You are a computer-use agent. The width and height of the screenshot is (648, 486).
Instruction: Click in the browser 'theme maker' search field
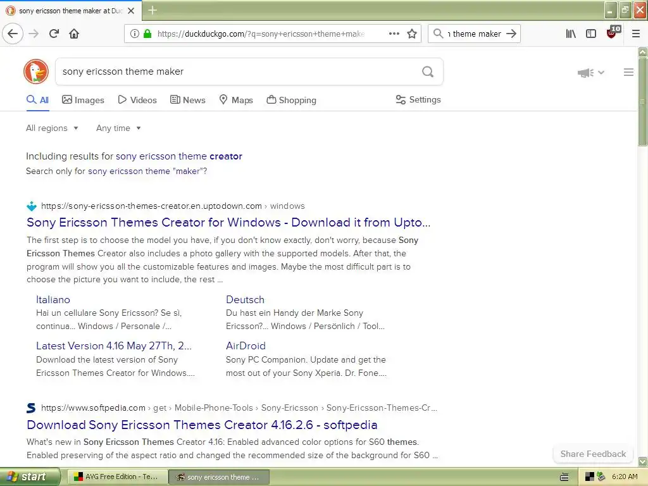(475, 34)
